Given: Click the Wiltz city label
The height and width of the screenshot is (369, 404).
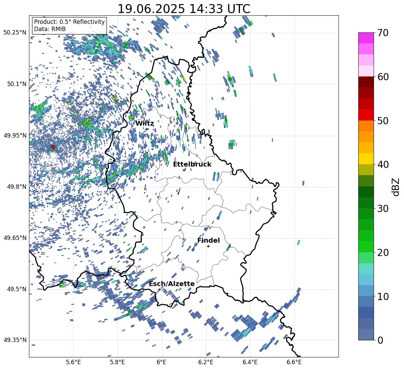Looking at the screenshot, I should (x=145, y=124).
